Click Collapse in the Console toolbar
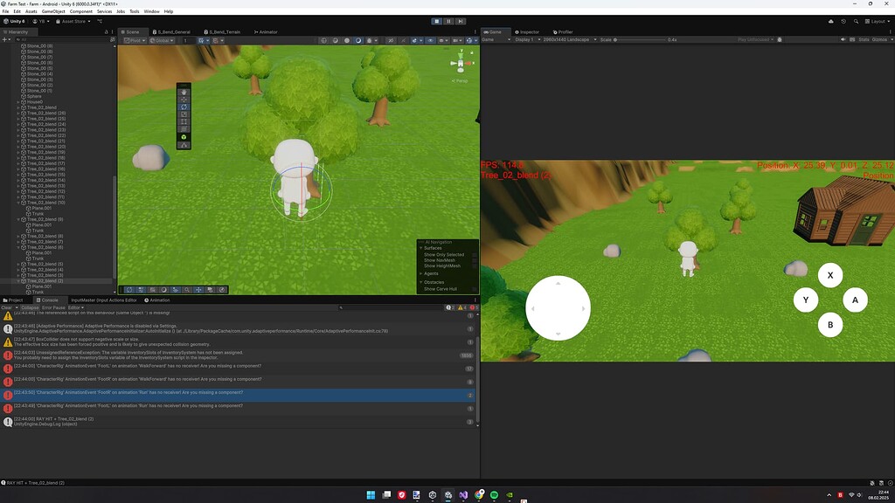 [x=30, y=307]
